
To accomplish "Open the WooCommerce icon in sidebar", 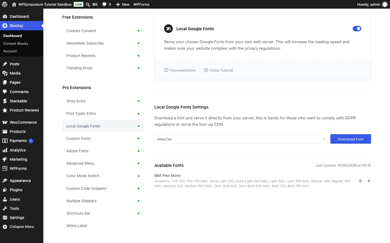I will pyautogui.click(x=5, y=122).
